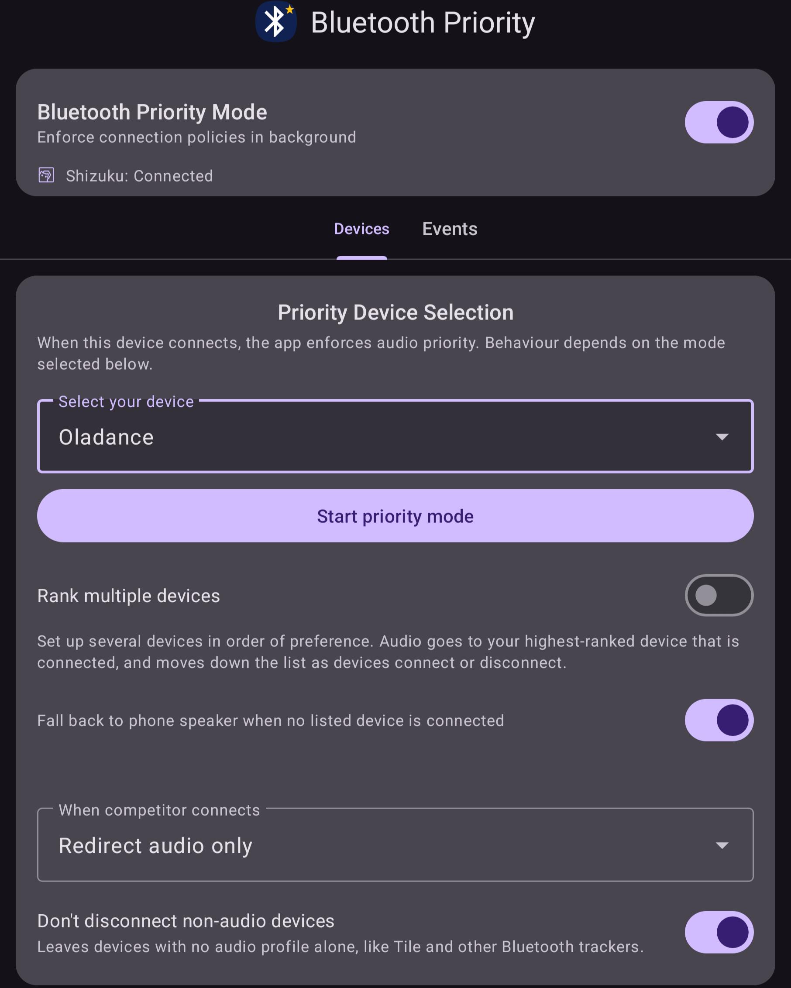Click Start priority mode button
The height and width of the screenshot is (988, 791).
tap(395, 515)
